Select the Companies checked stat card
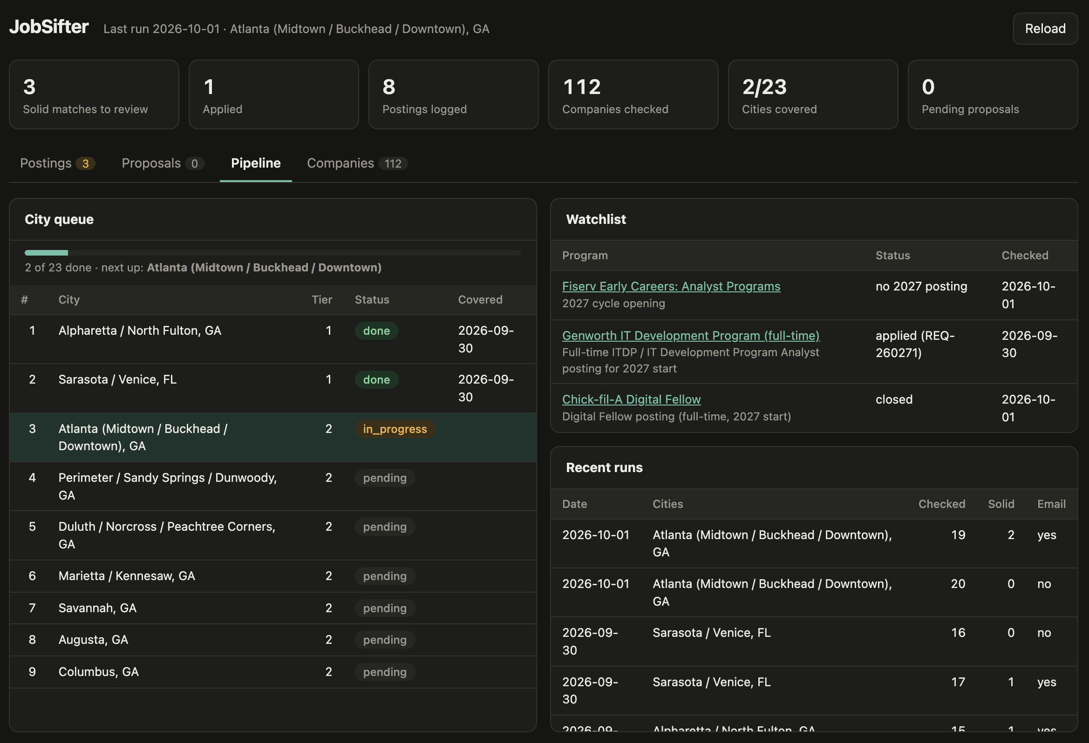 tap(633, 94)
